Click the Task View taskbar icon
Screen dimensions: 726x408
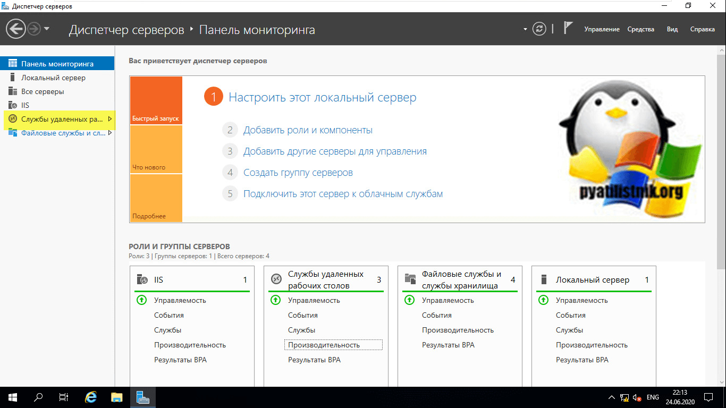(64, 397)
